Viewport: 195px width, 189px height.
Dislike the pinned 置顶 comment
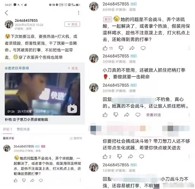(121, 48)
